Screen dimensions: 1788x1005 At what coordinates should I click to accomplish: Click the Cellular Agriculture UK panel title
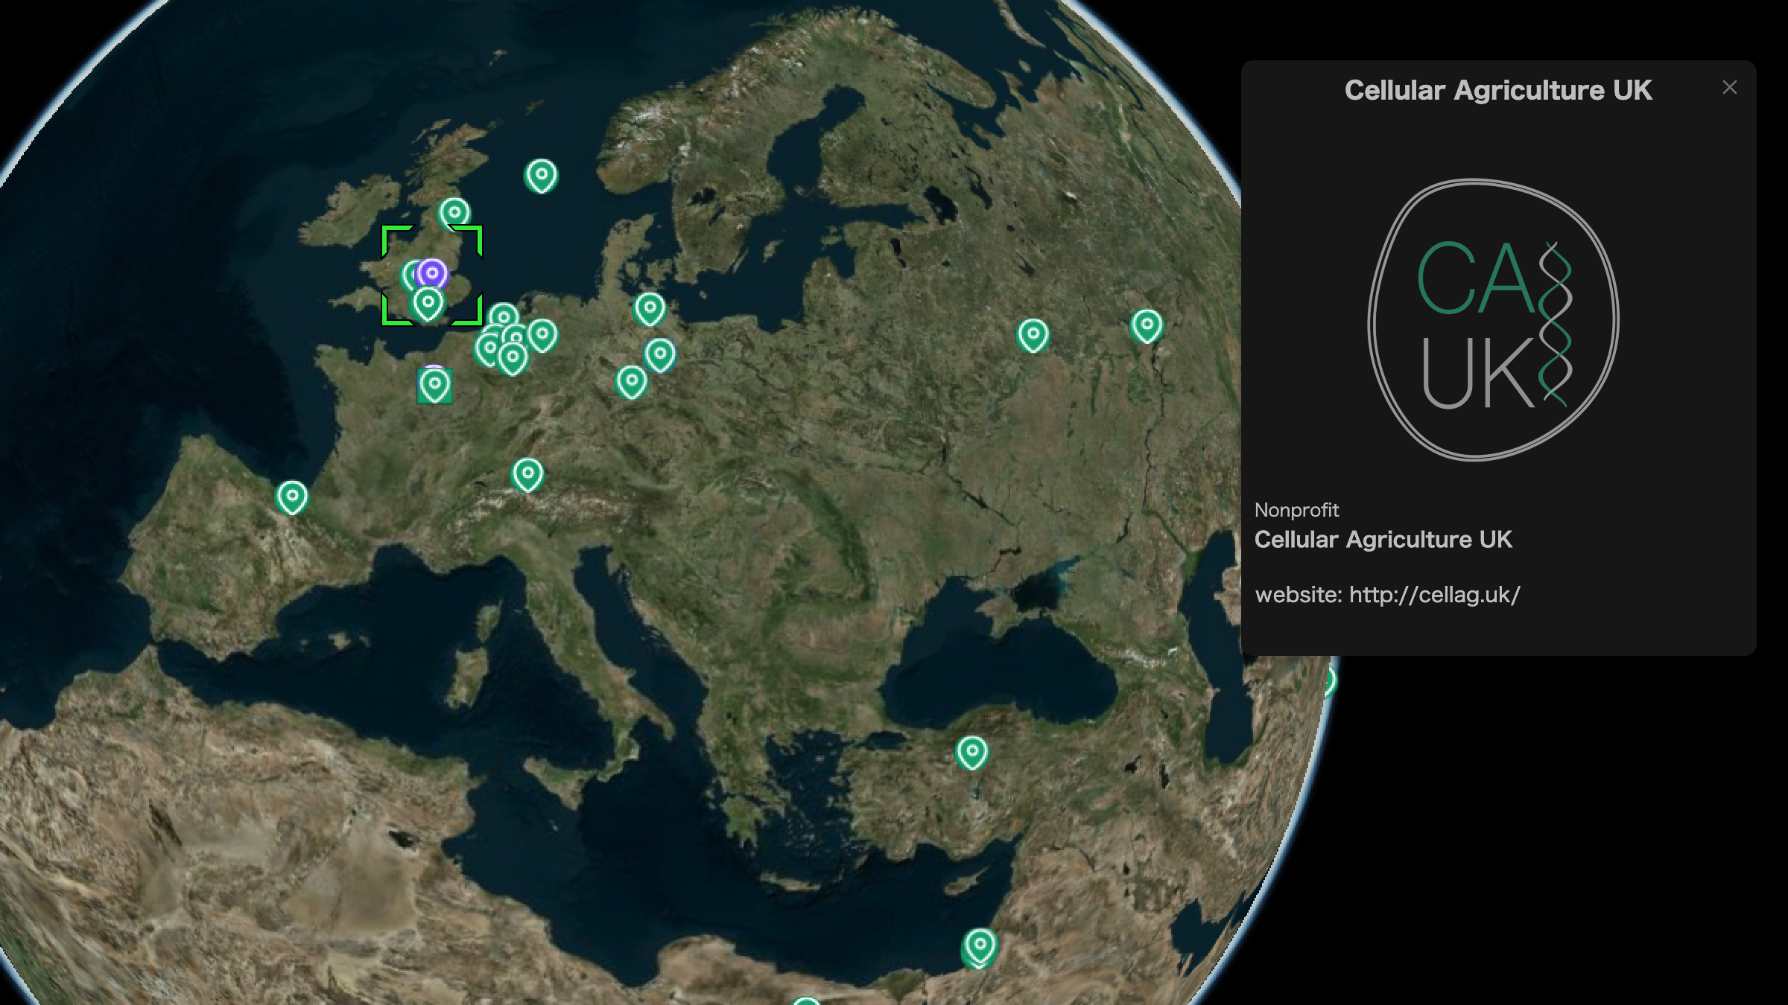pyautogui.click(x=1497, y=90)
